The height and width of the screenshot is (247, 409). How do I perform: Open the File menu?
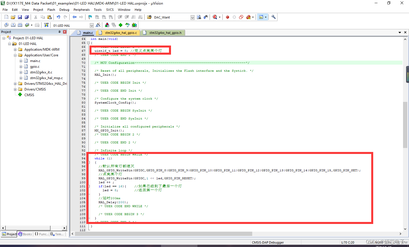point(5,10)
